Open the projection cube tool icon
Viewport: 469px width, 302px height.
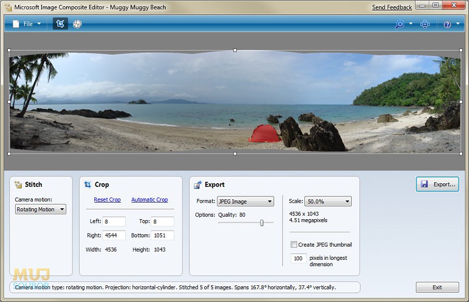tap(77, 24)
